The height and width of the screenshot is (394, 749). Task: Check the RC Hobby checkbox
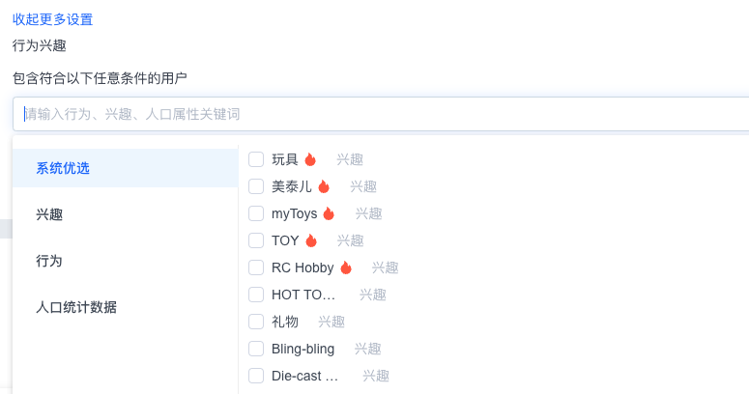(x=256, y=267)
